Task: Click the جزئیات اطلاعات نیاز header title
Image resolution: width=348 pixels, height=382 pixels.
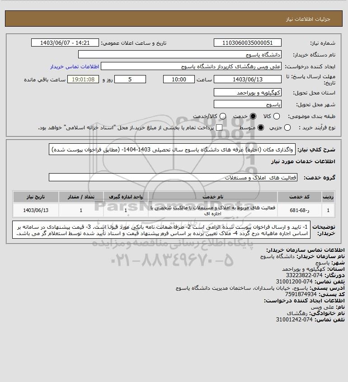Action: click(x=308, y=19)
